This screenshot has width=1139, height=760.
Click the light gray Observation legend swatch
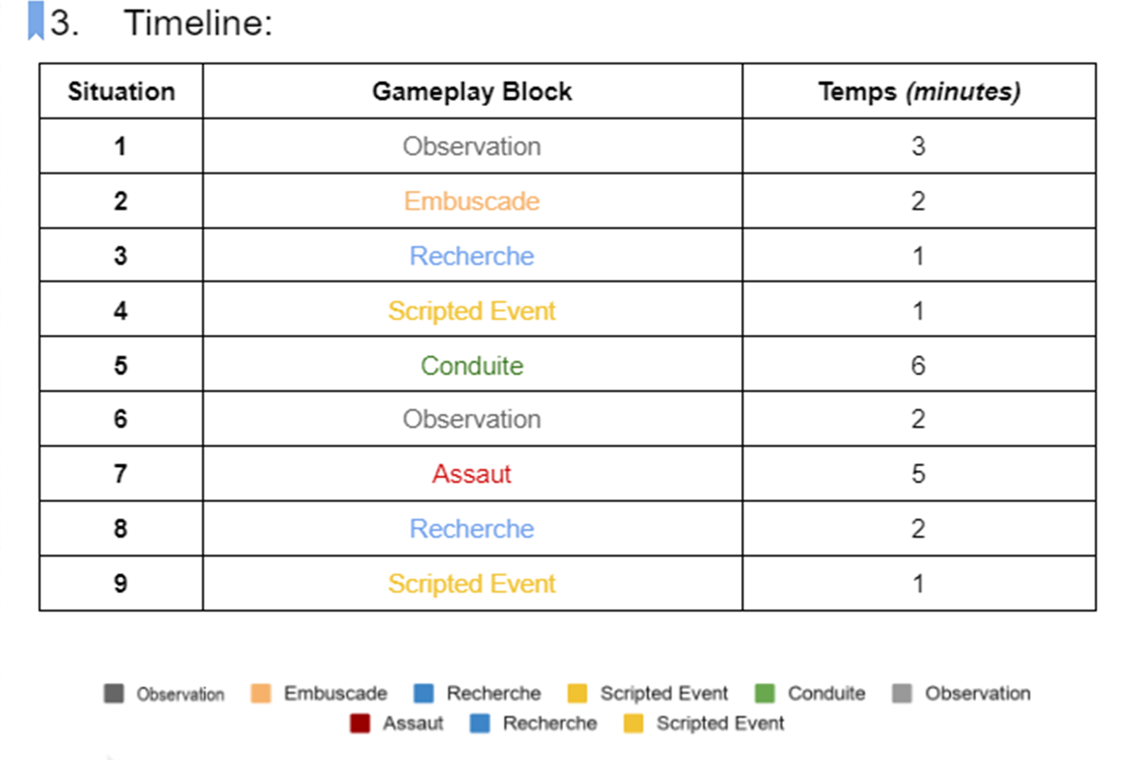[902, 694]
